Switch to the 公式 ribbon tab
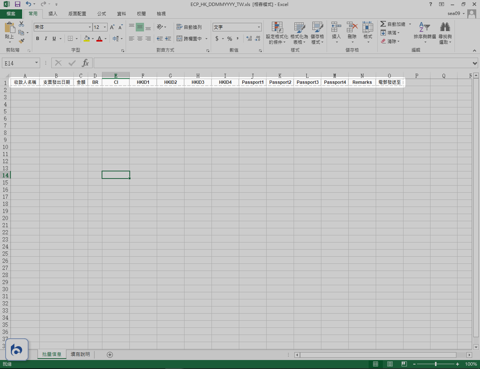 click(x=102, y=13)
